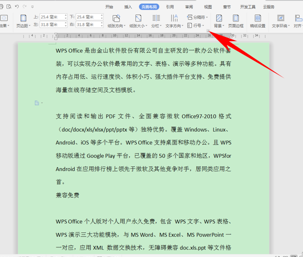This screenshot has height=257, width=303.
Task: Open the 纸张大小 paper size tool
Action: pos(138,21)
